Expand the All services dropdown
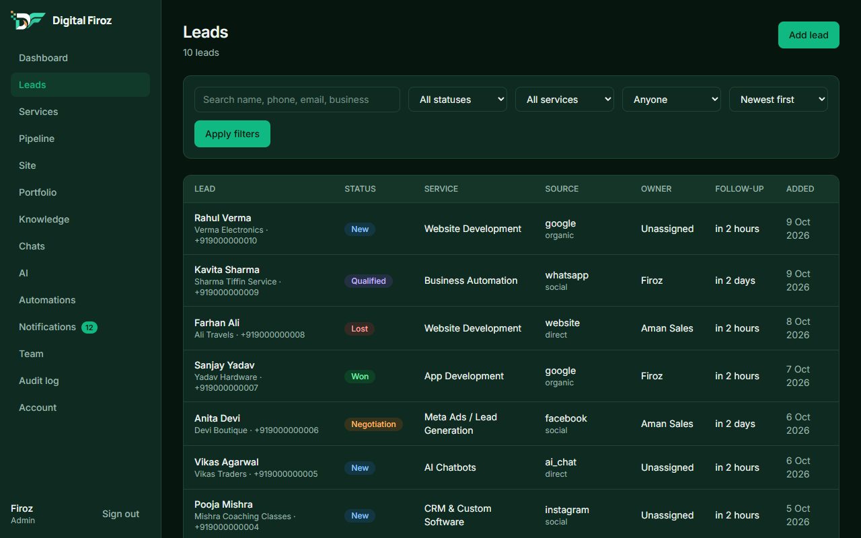Image resolution: width=861 pixels, height=538 pixels. [564, 100]
